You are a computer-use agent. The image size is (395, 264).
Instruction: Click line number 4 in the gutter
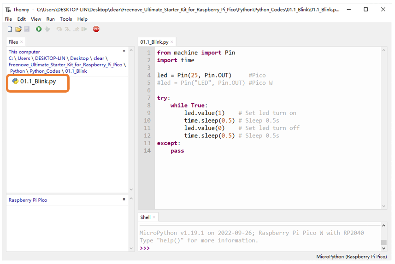[x=149, y=75]
